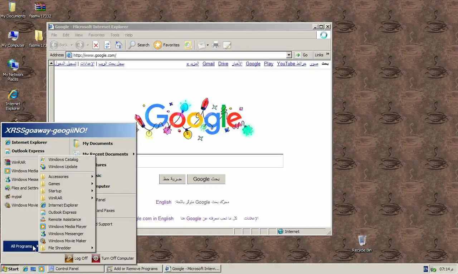Click All Programs in Start menu

click(x=21, y=246)
